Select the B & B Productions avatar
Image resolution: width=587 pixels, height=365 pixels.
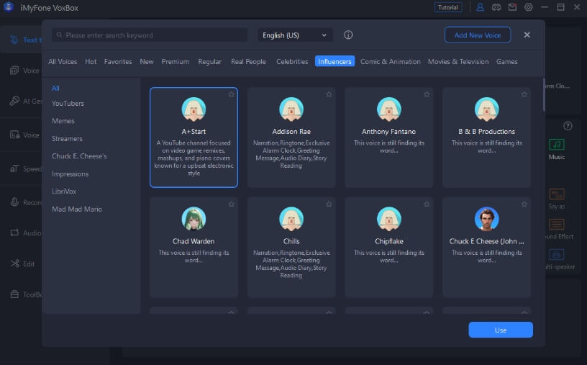[487, 109]
